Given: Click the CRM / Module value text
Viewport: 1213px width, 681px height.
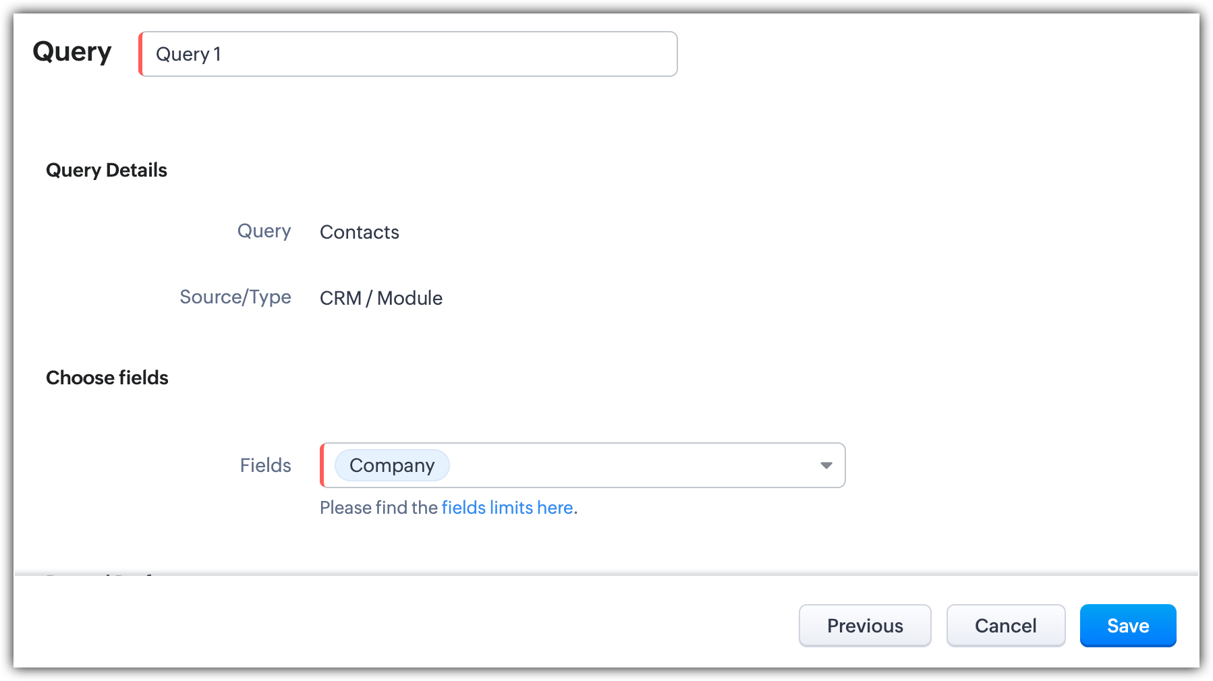Looking at the screenshot, I should (380, 298).
